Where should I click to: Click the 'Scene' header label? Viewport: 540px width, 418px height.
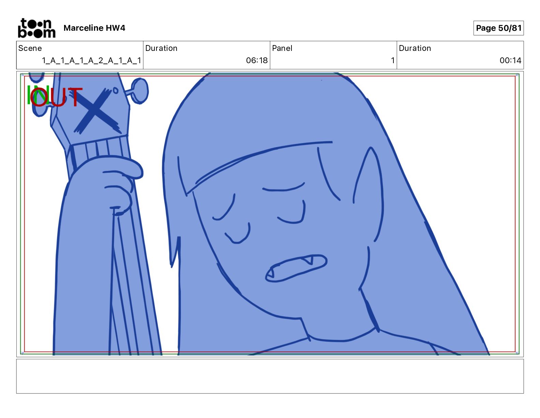point(30,48)
